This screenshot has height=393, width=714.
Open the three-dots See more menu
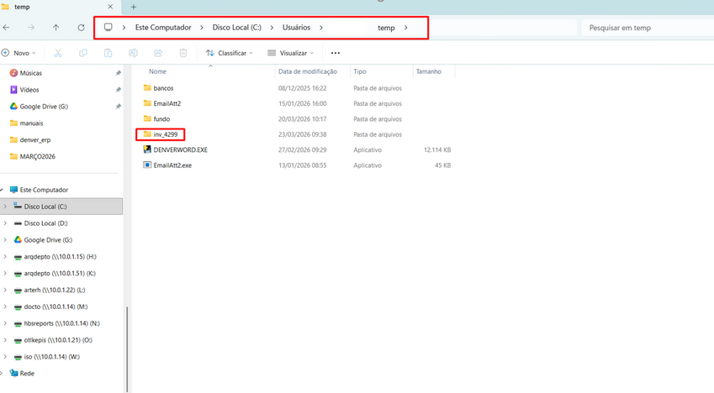coord(335,53)
